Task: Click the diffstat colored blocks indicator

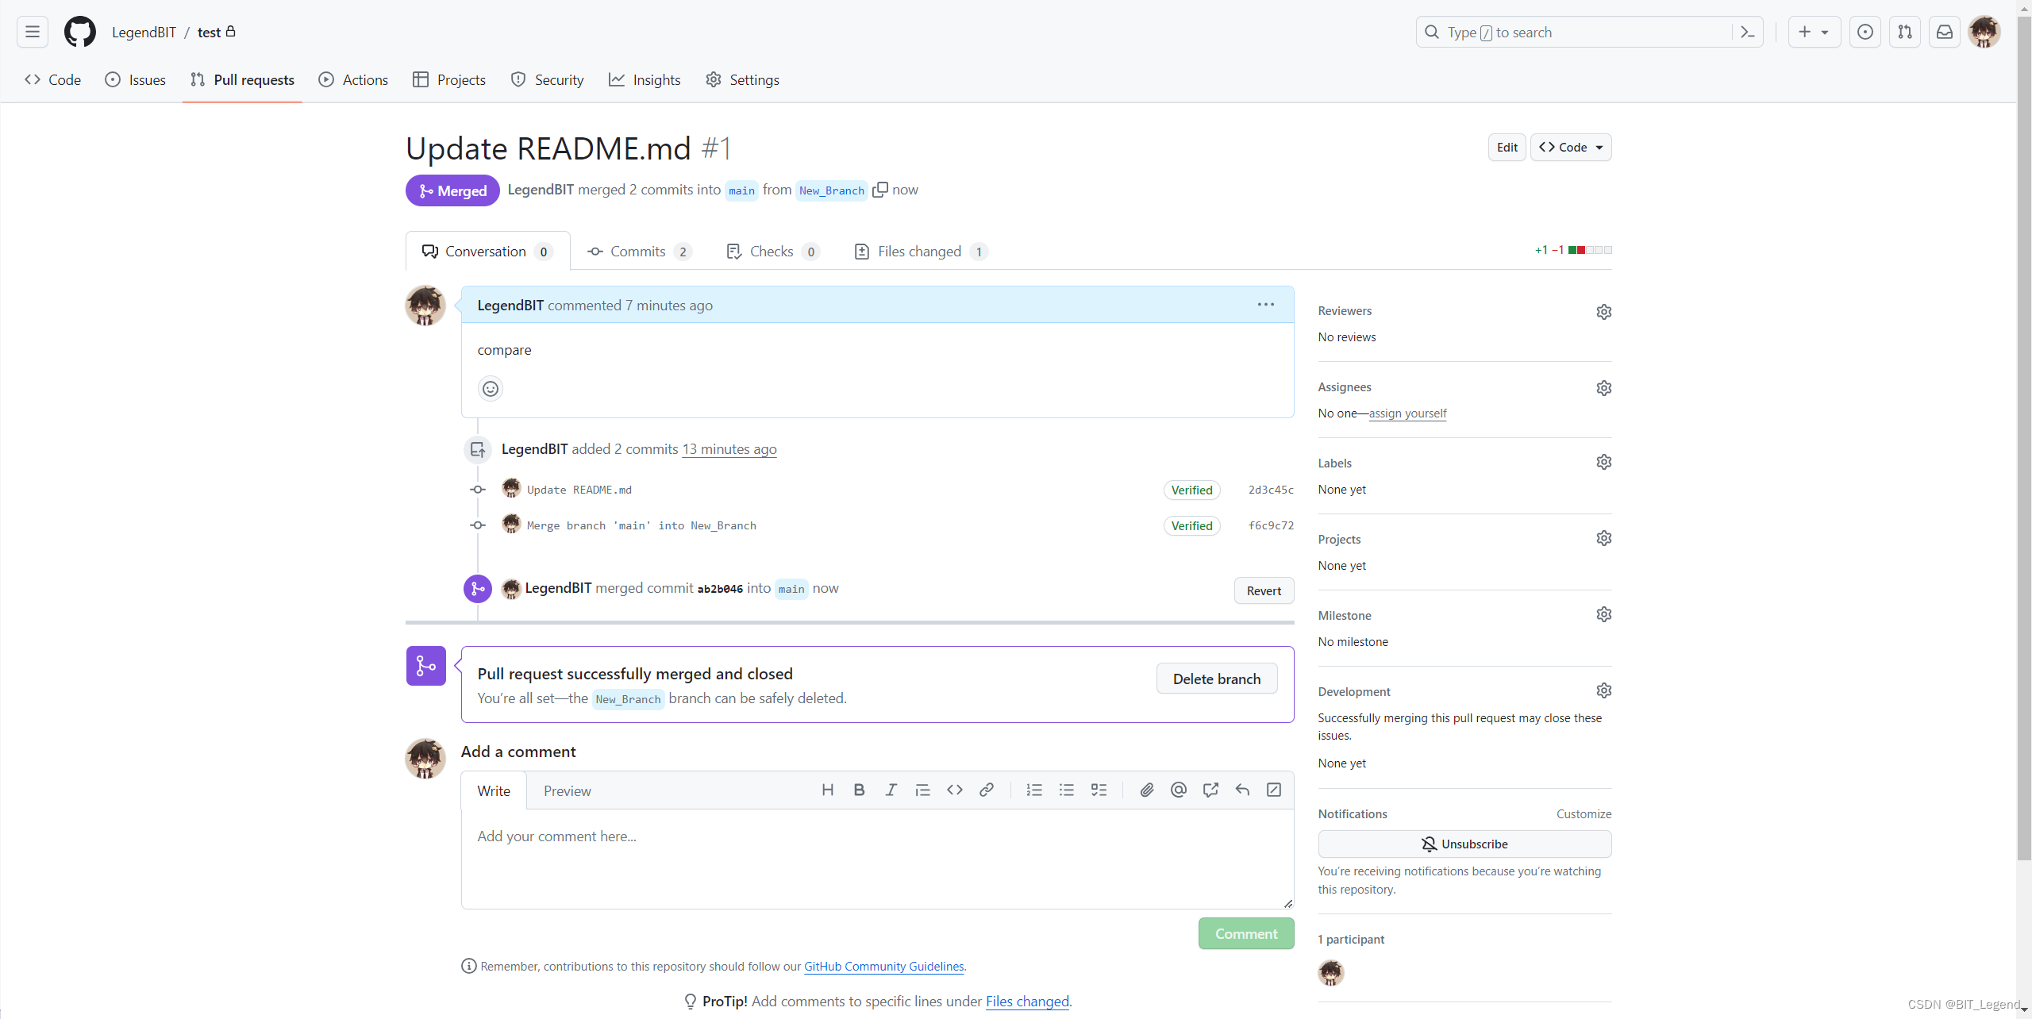Action: [1590, 250]
